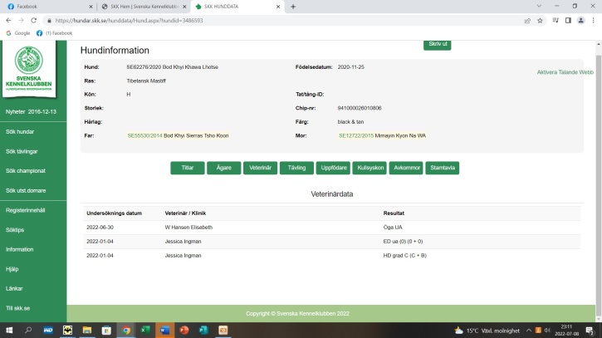602x338 pixels.
Task: Open Sök utst.domare in the sidebar
Action: 26,190
